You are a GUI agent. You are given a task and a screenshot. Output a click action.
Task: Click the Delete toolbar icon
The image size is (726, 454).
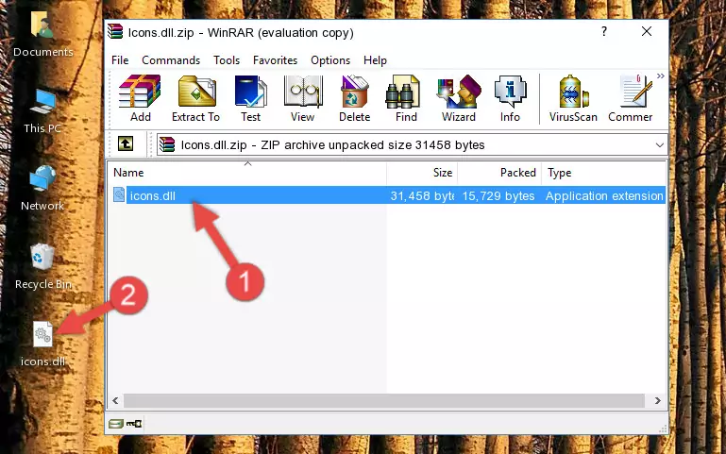tap(354, 98)
